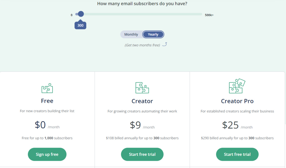Start free trial for Creator plan
The height and width of the screenshot is (168, 286).
(142, 154)
